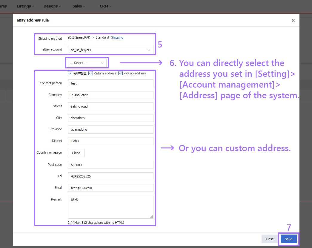Uncheck the 客件地址 checkbox

click(70, 73)
